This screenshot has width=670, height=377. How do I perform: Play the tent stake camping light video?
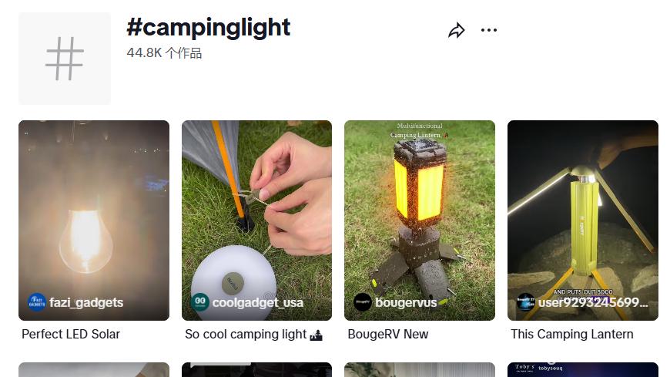point(256,208)
